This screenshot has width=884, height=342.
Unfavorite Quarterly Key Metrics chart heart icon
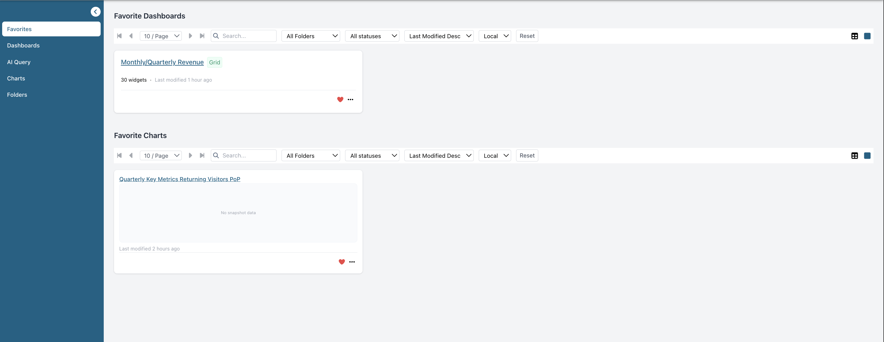pyautogui.click(x=342, y=262)
